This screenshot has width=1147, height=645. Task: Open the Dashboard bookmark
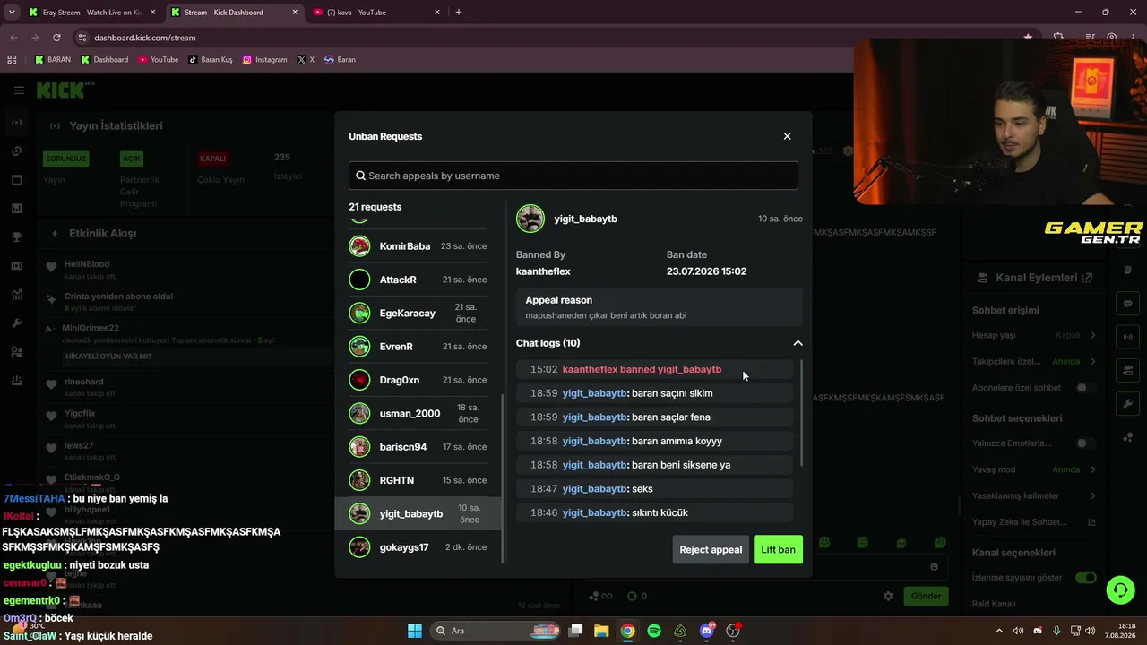click(x=104, y=60)
